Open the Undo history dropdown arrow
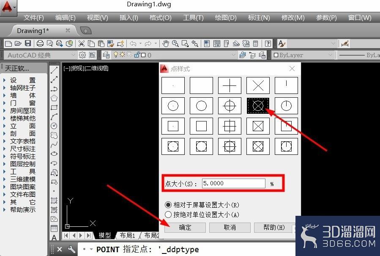The width and height of the screenshot is (380, 256). tap(141, 44)
